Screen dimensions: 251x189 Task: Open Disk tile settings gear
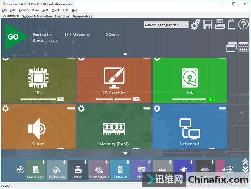coord(157,60)
